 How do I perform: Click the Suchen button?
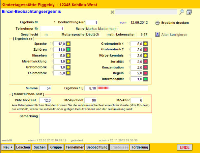[x=40, y=147]
